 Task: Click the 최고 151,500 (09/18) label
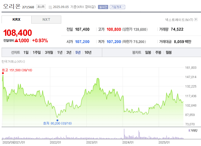tap(17, 70)
